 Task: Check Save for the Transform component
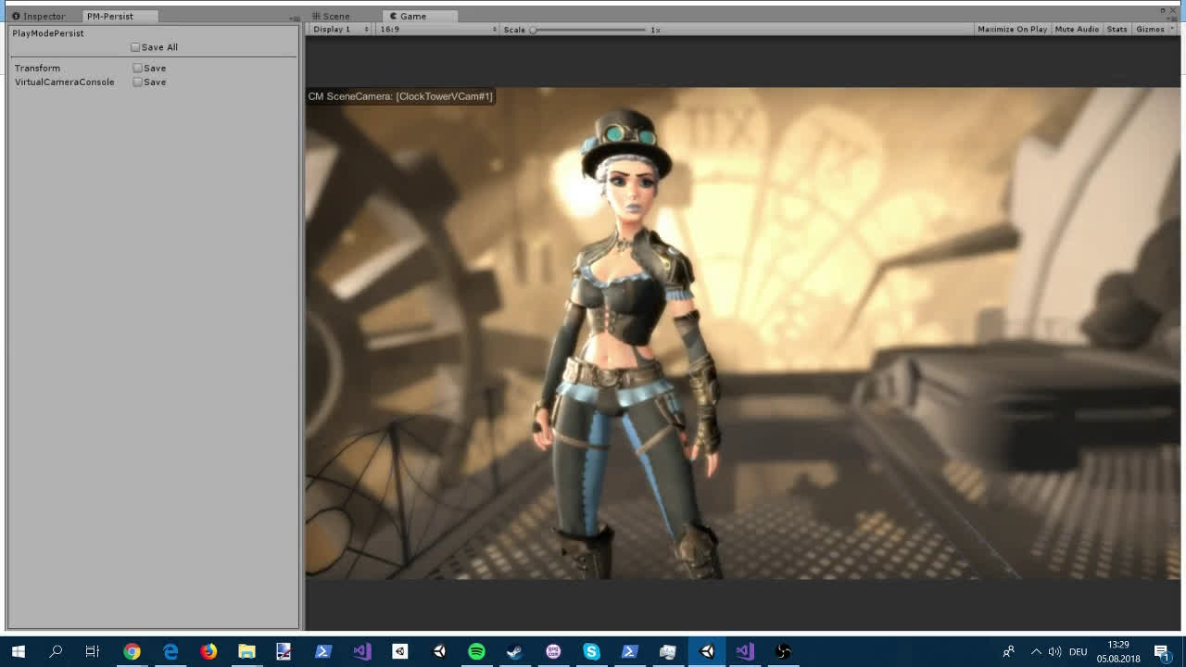pyautogui.click(x=137, y=68)
